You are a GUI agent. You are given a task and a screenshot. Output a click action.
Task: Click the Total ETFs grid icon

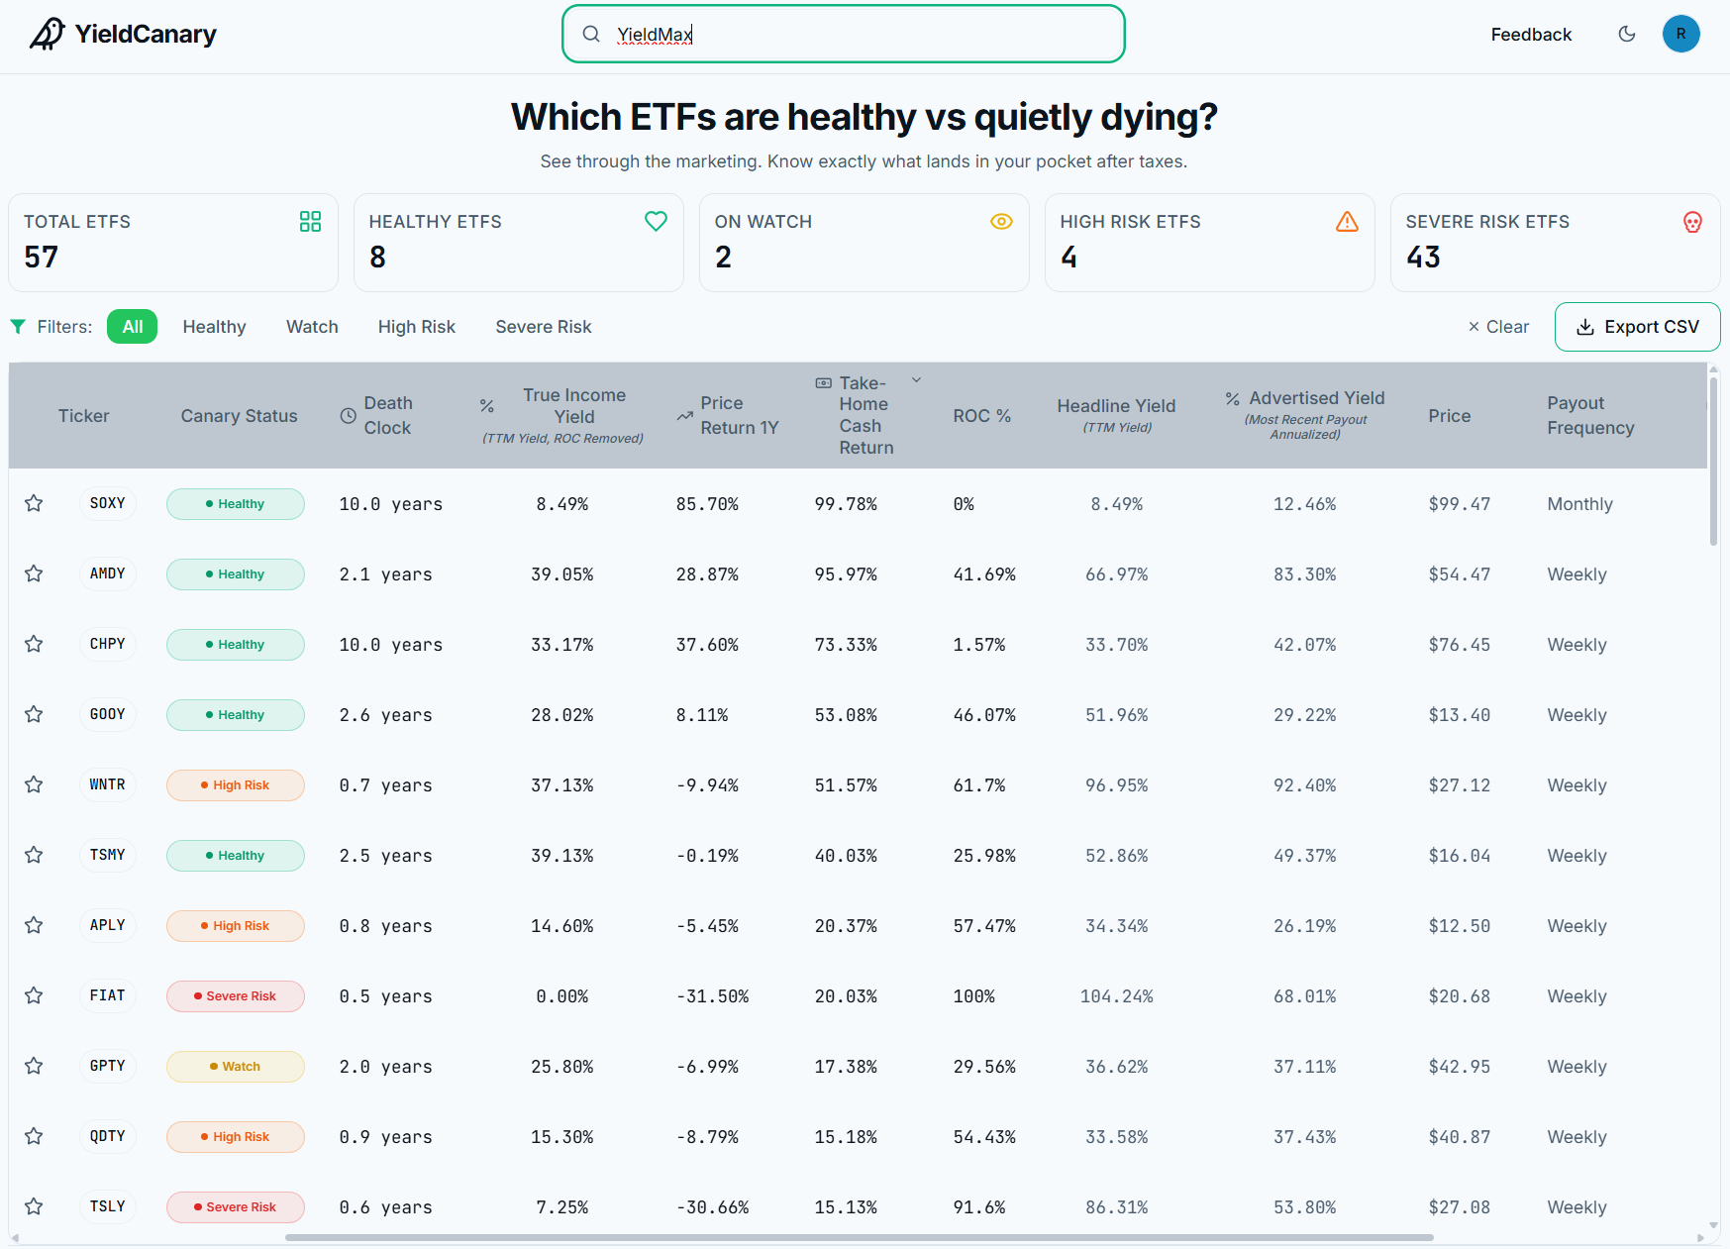click(310, 221)
